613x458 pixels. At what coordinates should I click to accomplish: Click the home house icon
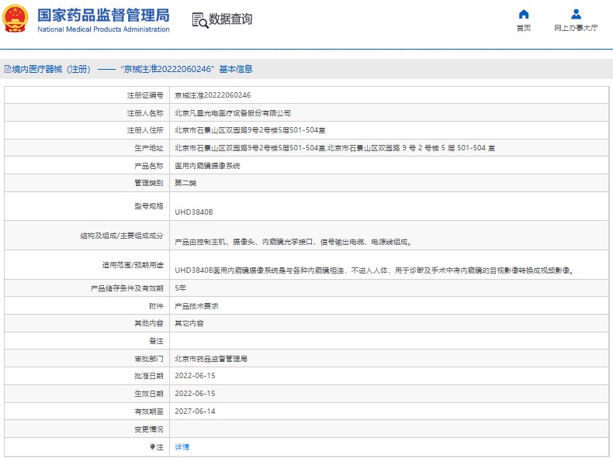coord(524,14)
